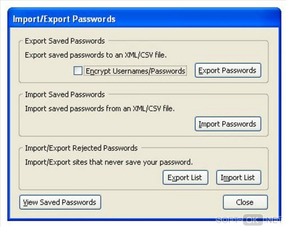This screenshot has height=227, width=286.
Task: Click the SOFT-OK.NET watermark logo
Action: click(249, 219)
